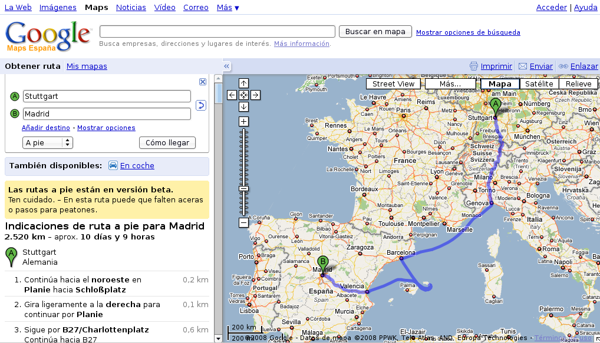Open the Más... map layers menu
This screenshot has height=343, width=600.
tap(450, 84)
